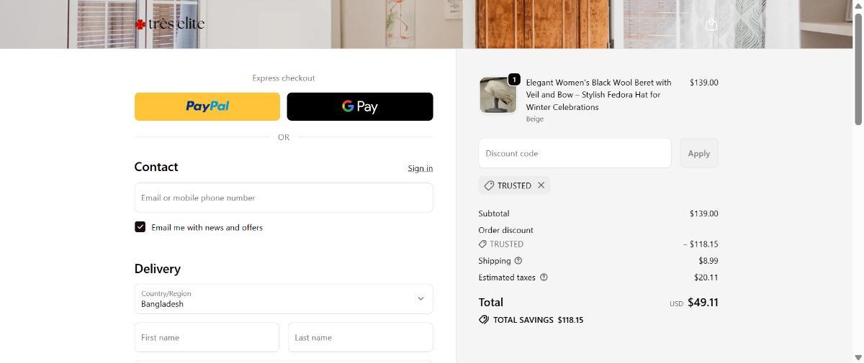Click the Total Savings tag icon
The height and width of the screenshot is (363, 864).
pos(484,320)
